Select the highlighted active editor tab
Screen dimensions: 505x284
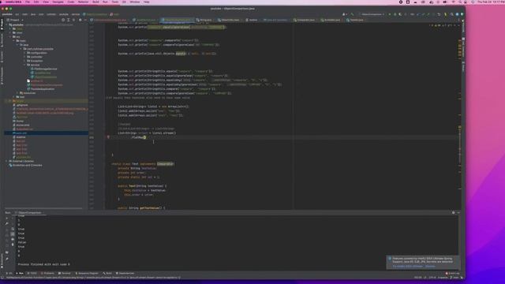coord(177,20)
